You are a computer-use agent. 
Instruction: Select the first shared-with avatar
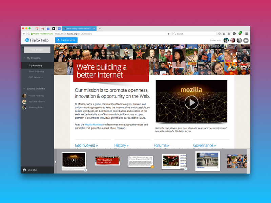226,40
